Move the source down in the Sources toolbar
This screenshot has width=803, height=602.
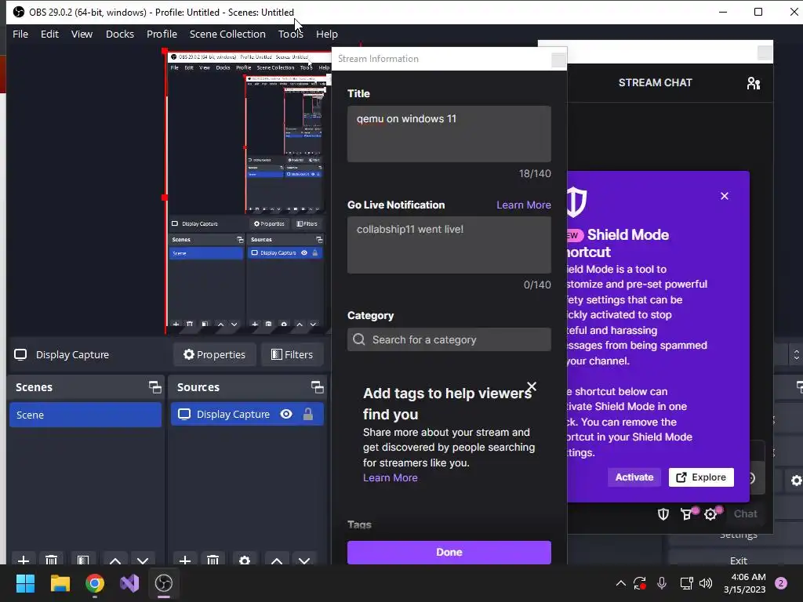[304, 560]
